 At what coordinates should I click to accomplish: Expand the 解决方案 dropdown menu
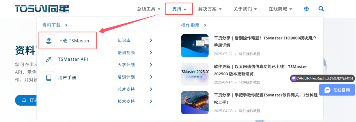210,9
